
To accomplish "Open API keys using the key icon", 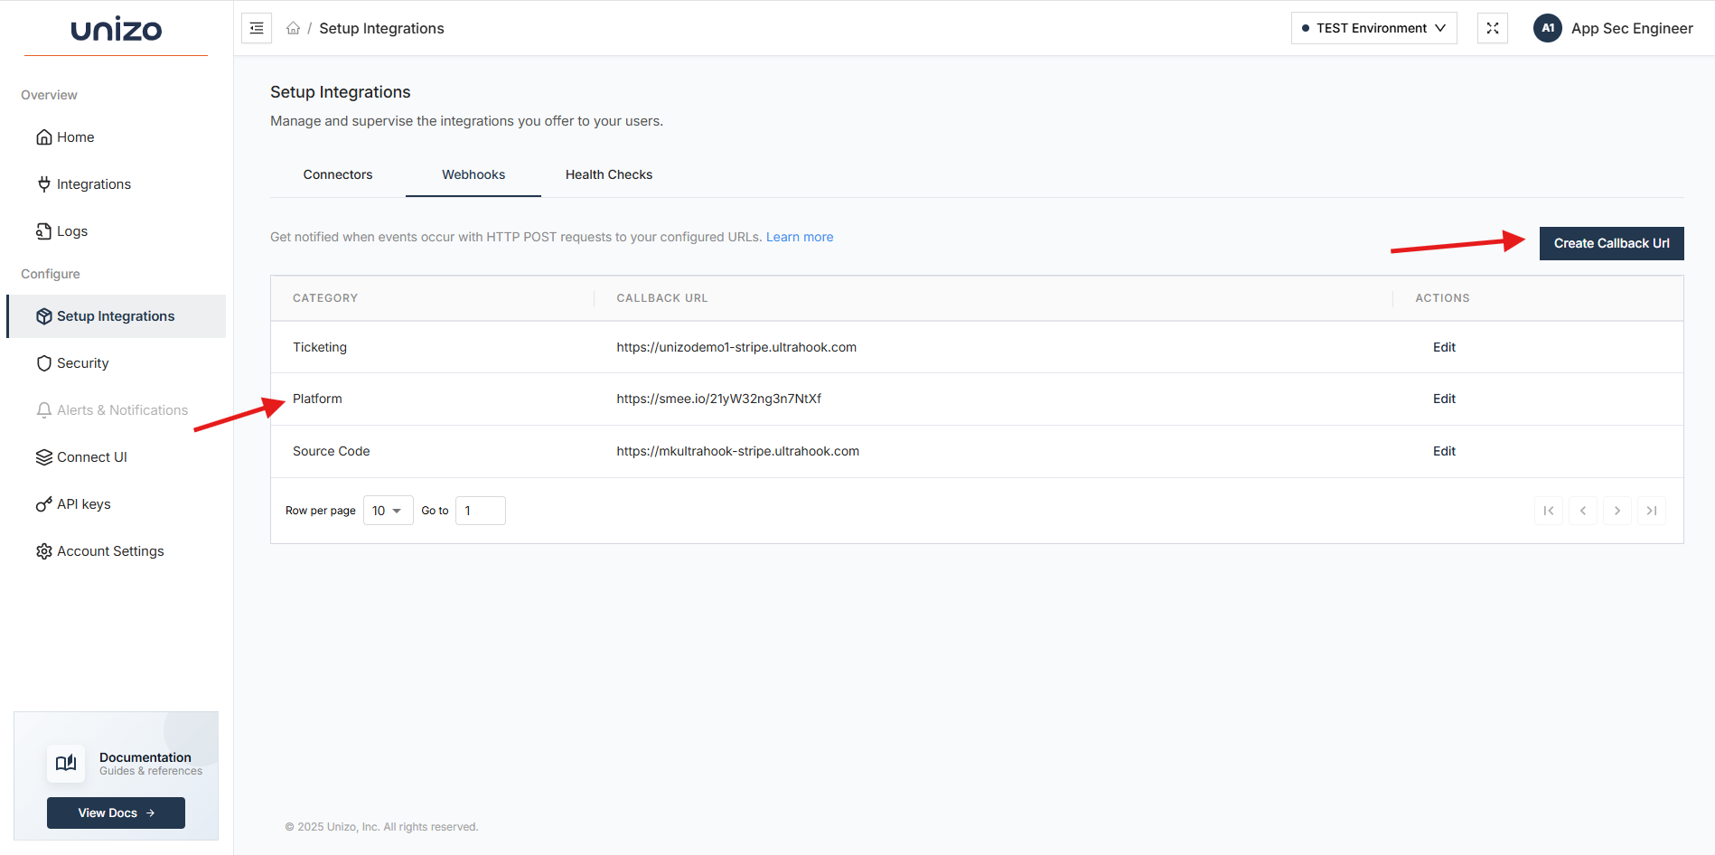I will coord(44,503).
